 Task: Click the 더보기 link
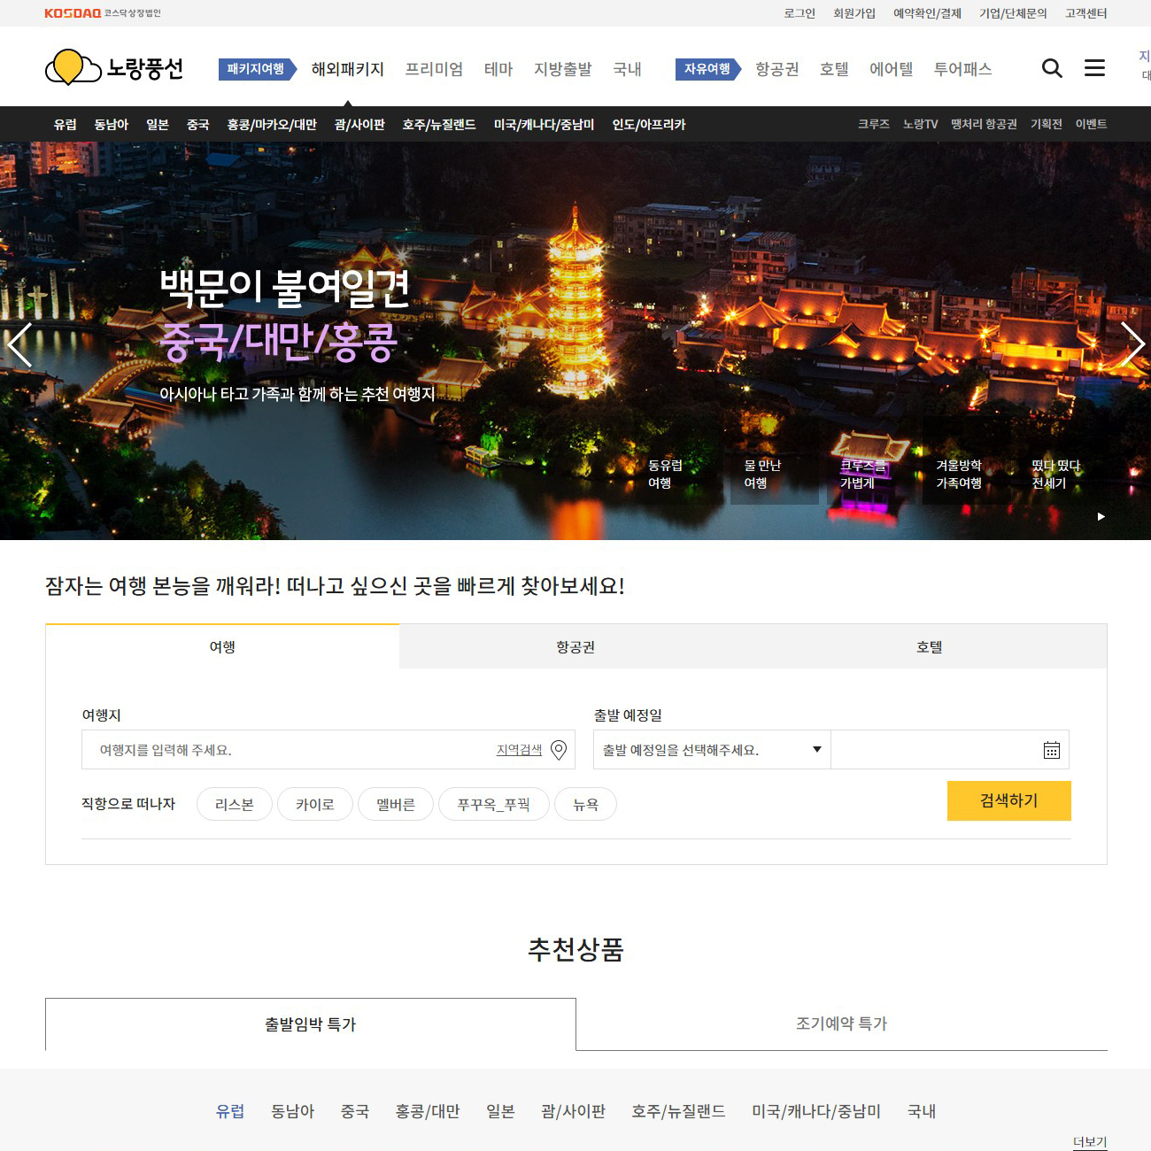click(1089, 1142)
